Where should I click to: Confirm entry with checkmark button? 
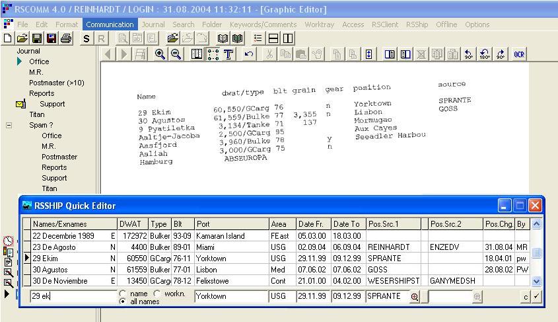(x=537, y=296)
